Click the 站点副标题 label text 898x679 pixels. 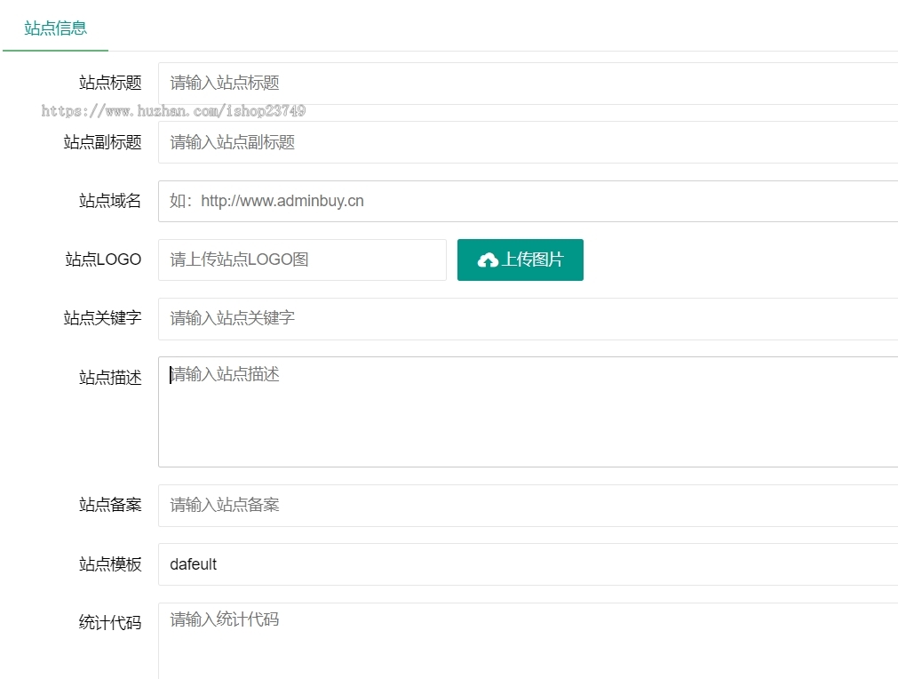coord(102,142)
